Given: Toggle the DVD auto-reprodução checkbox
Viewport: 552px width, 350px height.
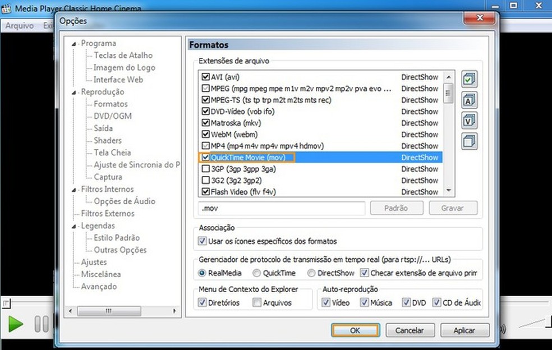Looking at the screenshot, I should point(406,302).
